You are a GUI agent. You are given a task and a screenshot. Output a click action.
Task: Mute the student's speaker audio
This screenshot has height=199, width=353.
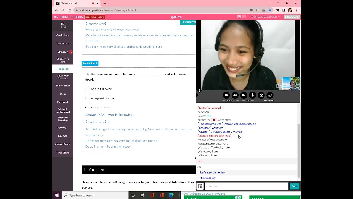click(x=235, y=95)
